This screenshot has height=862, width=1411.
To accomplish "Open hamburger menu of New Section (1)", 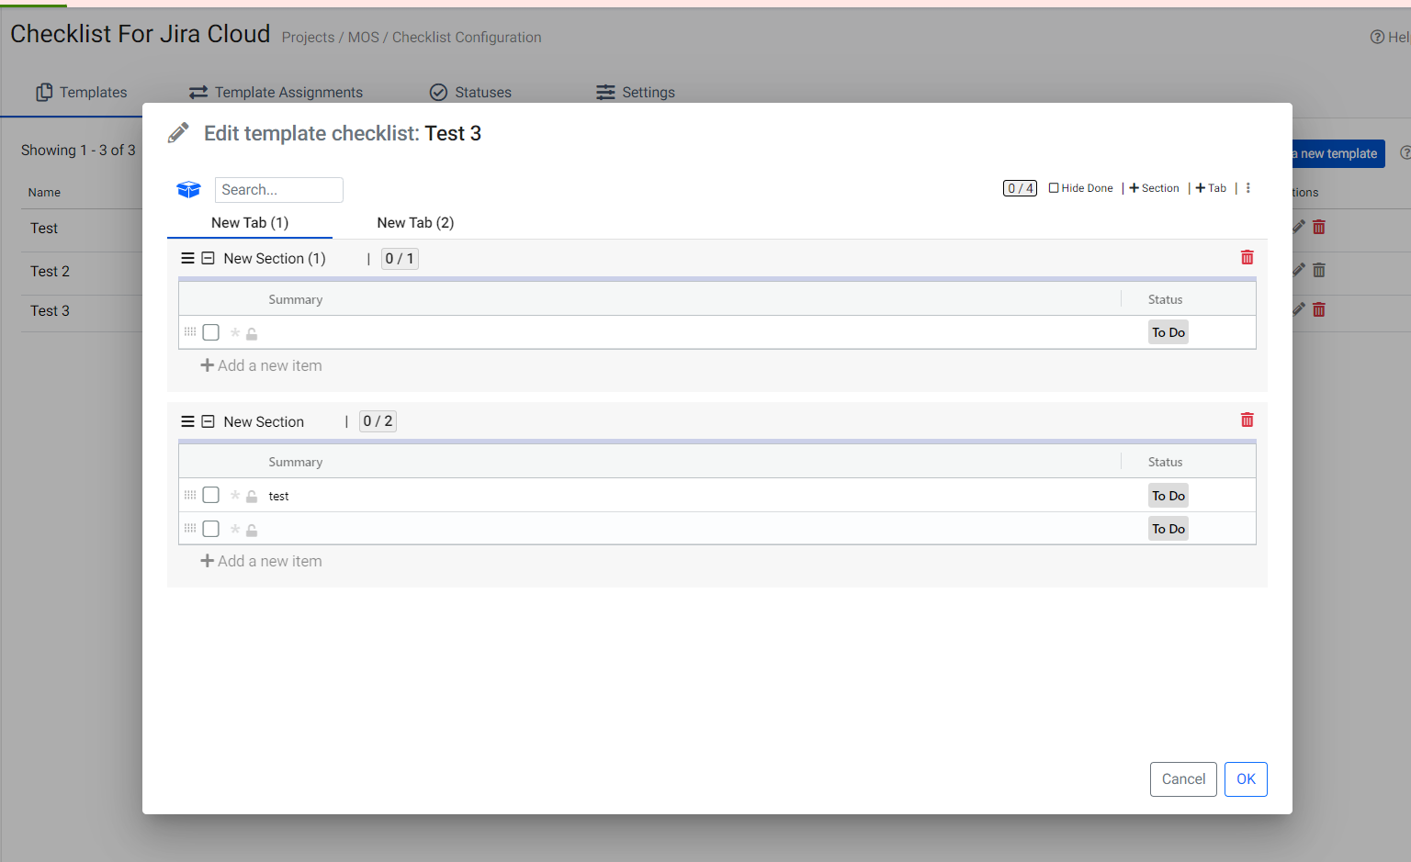I will pos(187,259).
